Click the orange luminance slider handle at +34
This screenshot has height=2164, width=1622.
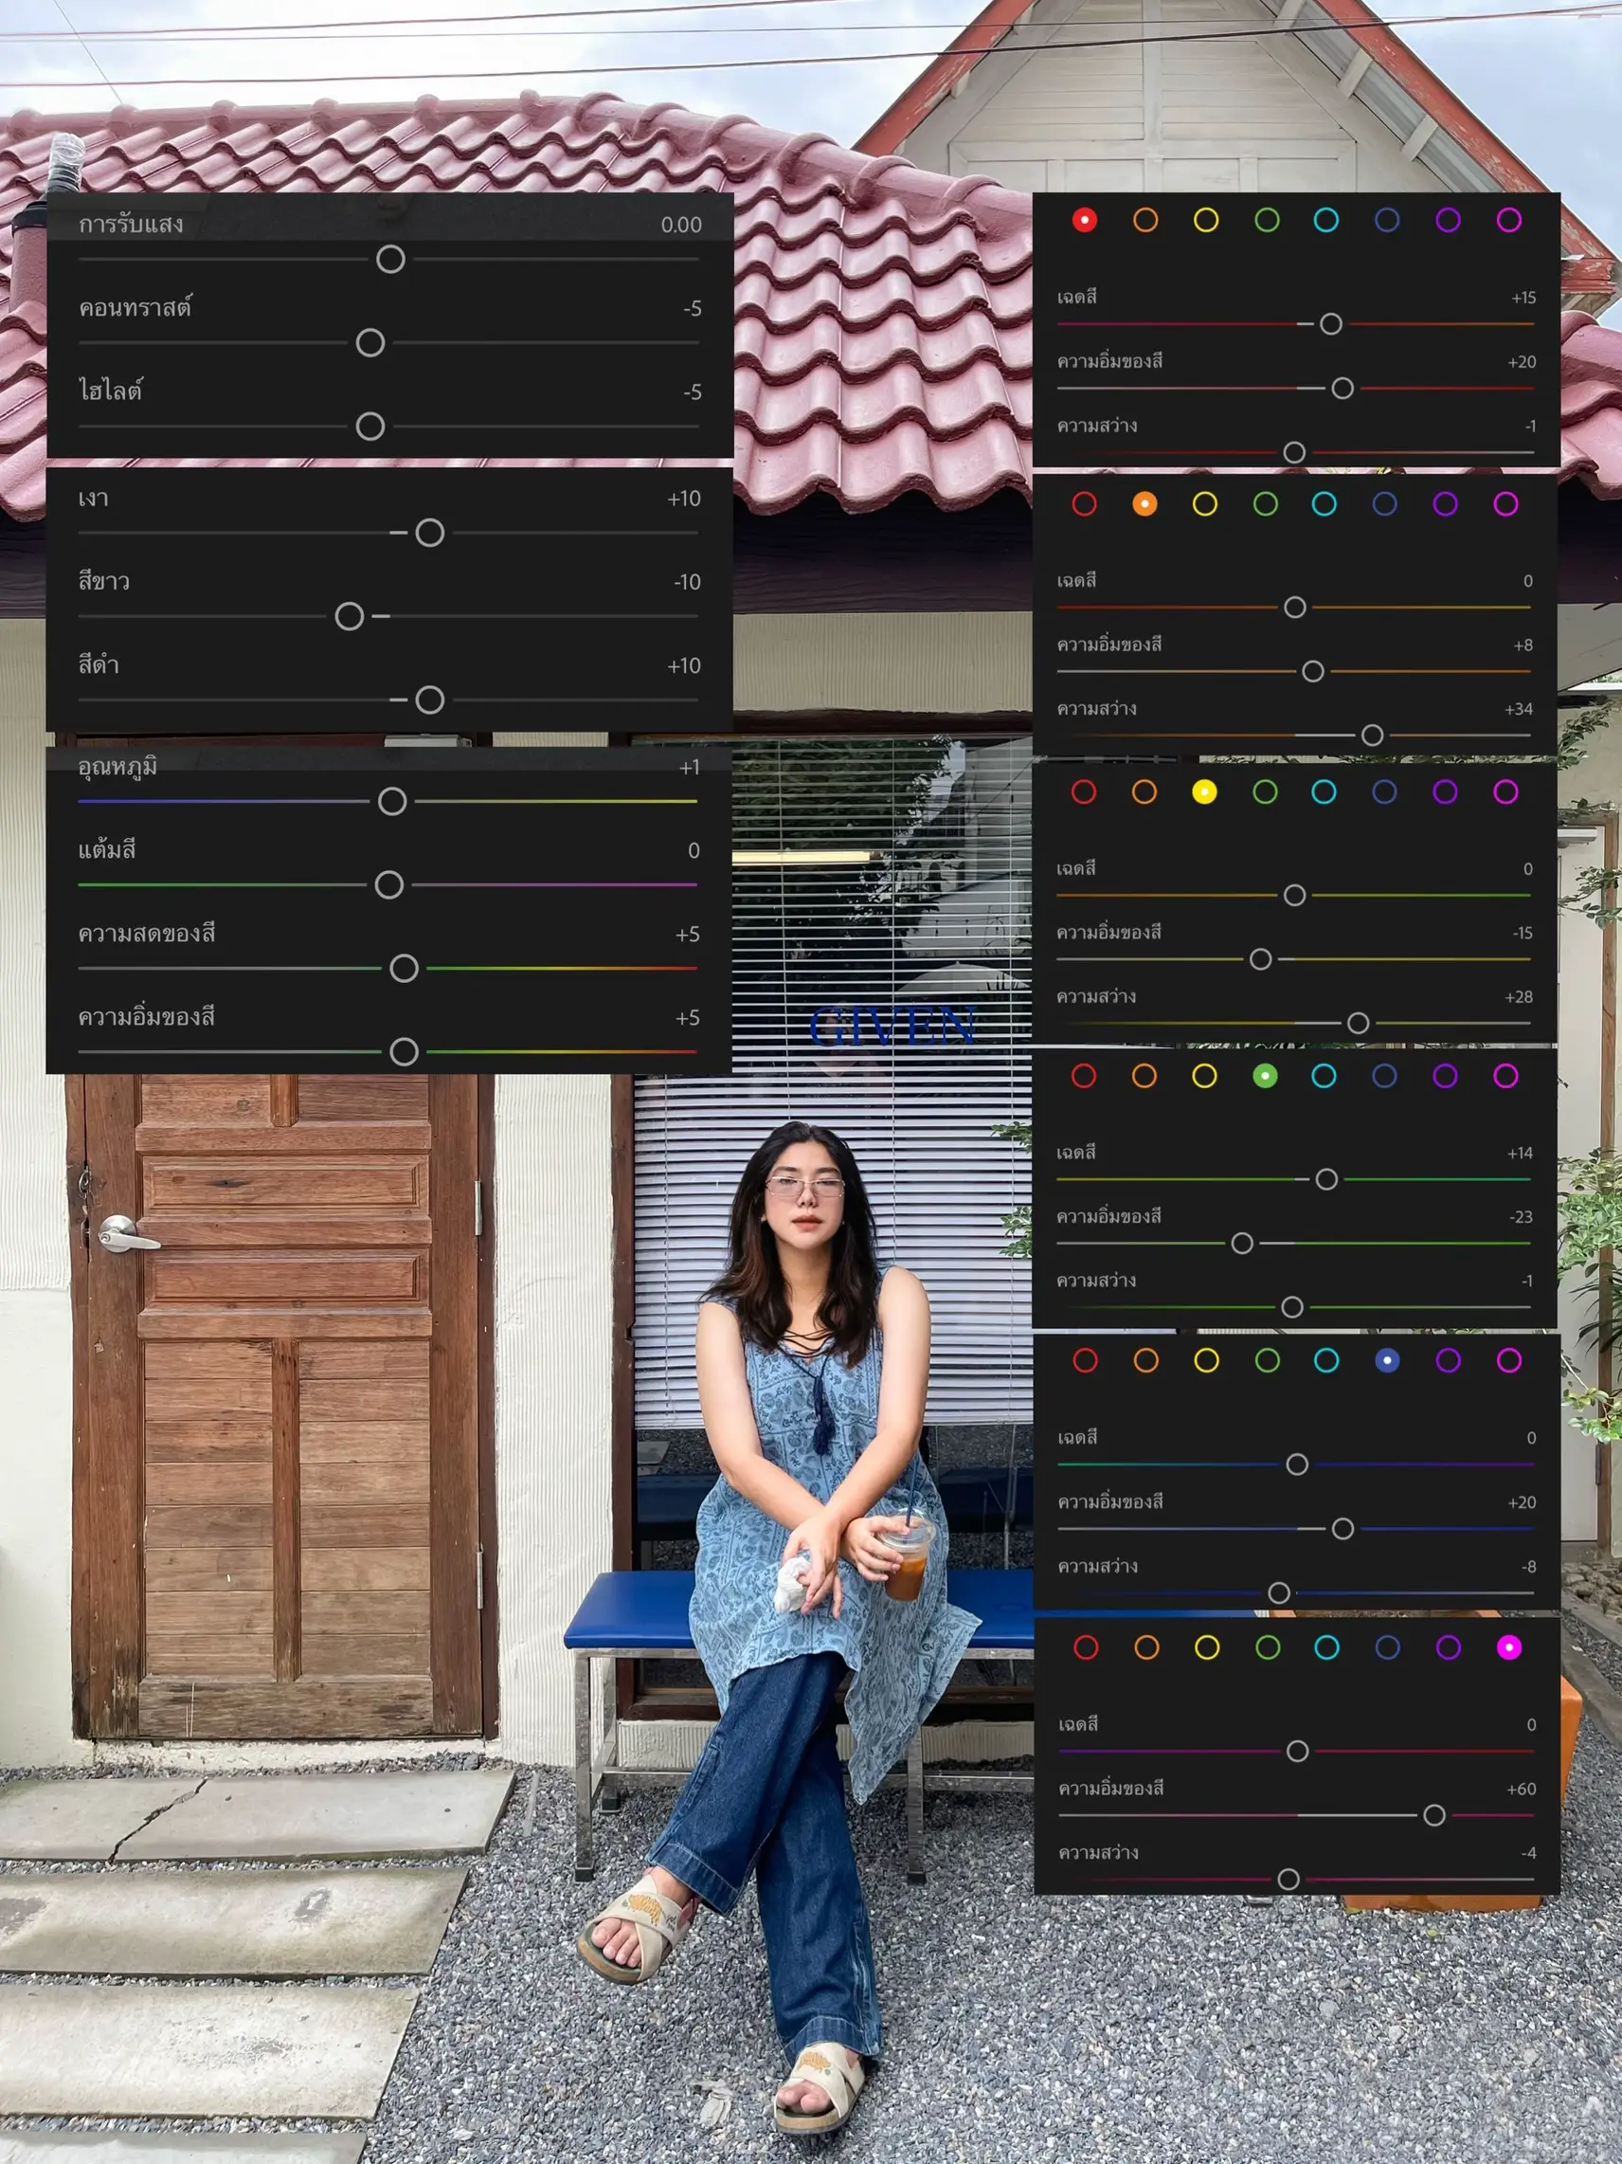point(1373,736)
